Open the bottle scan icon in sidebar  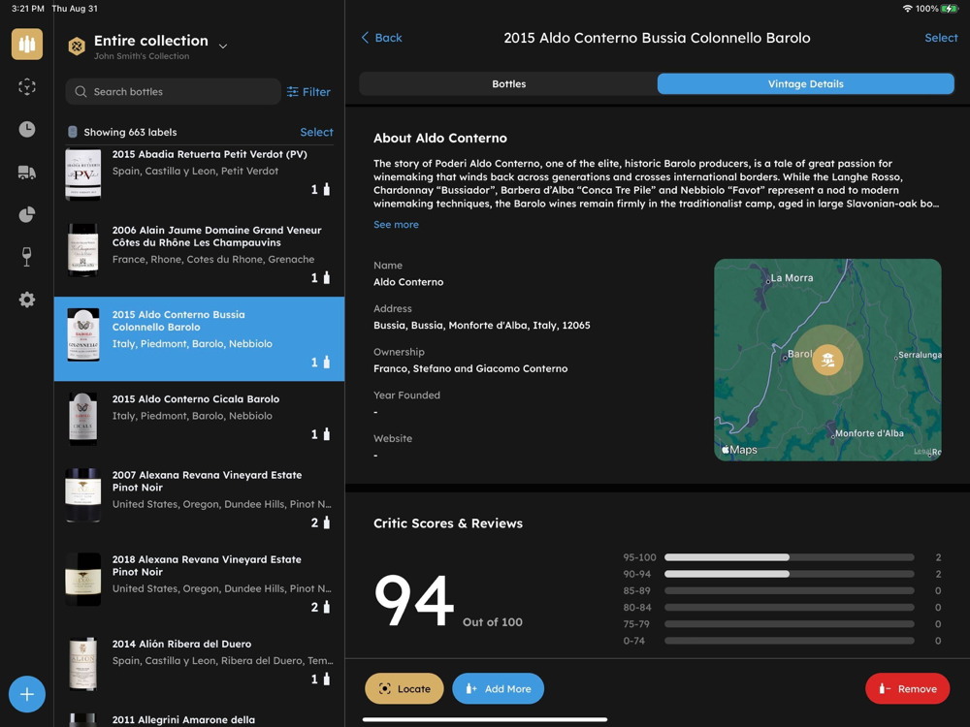[x=26, y=86]
